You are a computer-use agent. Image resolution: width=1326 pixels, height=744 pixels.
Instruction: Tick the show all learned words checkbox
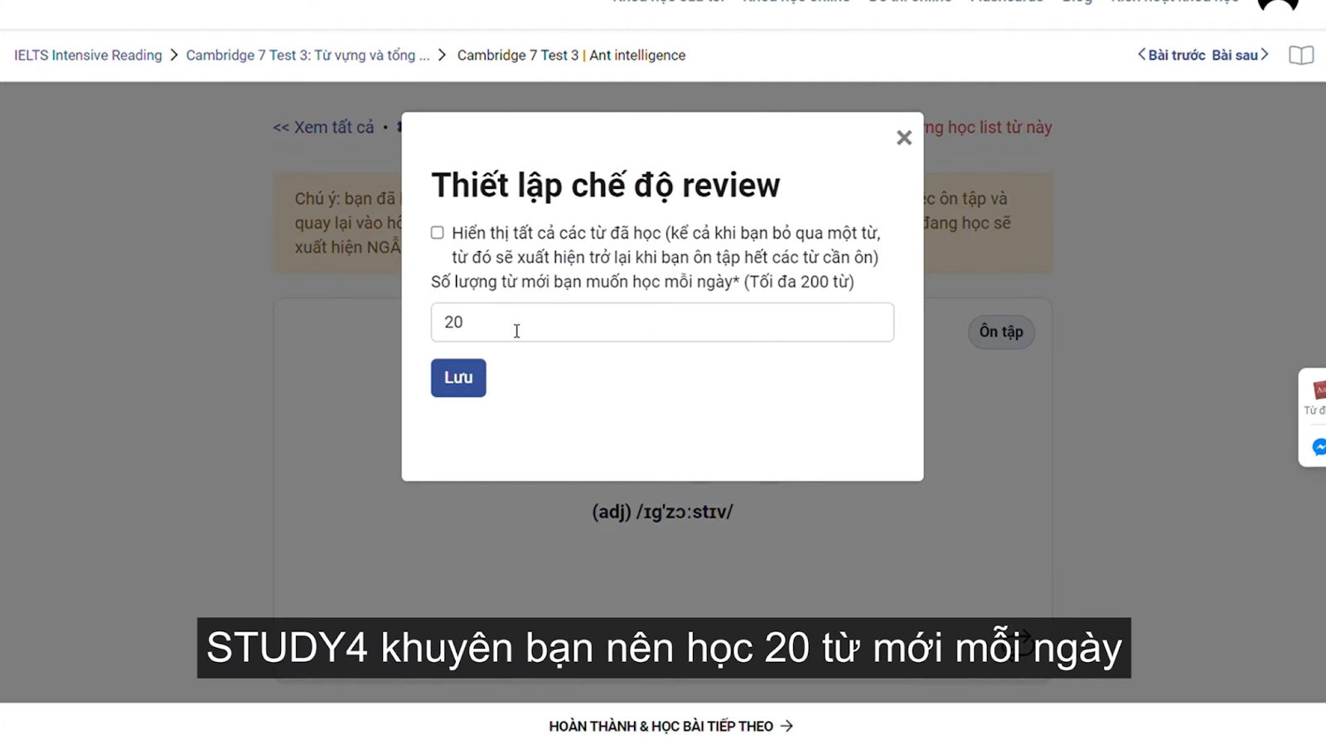[x=438, y=233]
